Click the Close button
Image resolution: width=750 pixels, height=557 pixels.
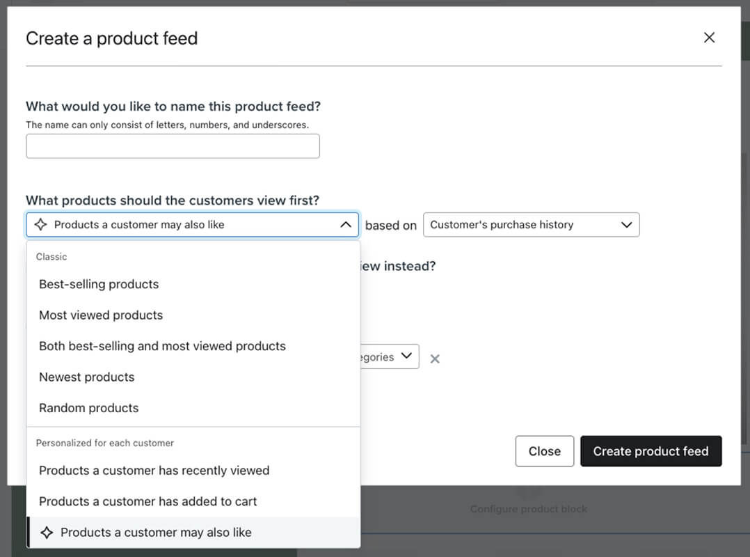[x=544, y=451]
